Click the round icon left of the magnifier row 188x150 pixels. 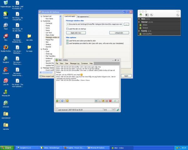pos(152,15)
